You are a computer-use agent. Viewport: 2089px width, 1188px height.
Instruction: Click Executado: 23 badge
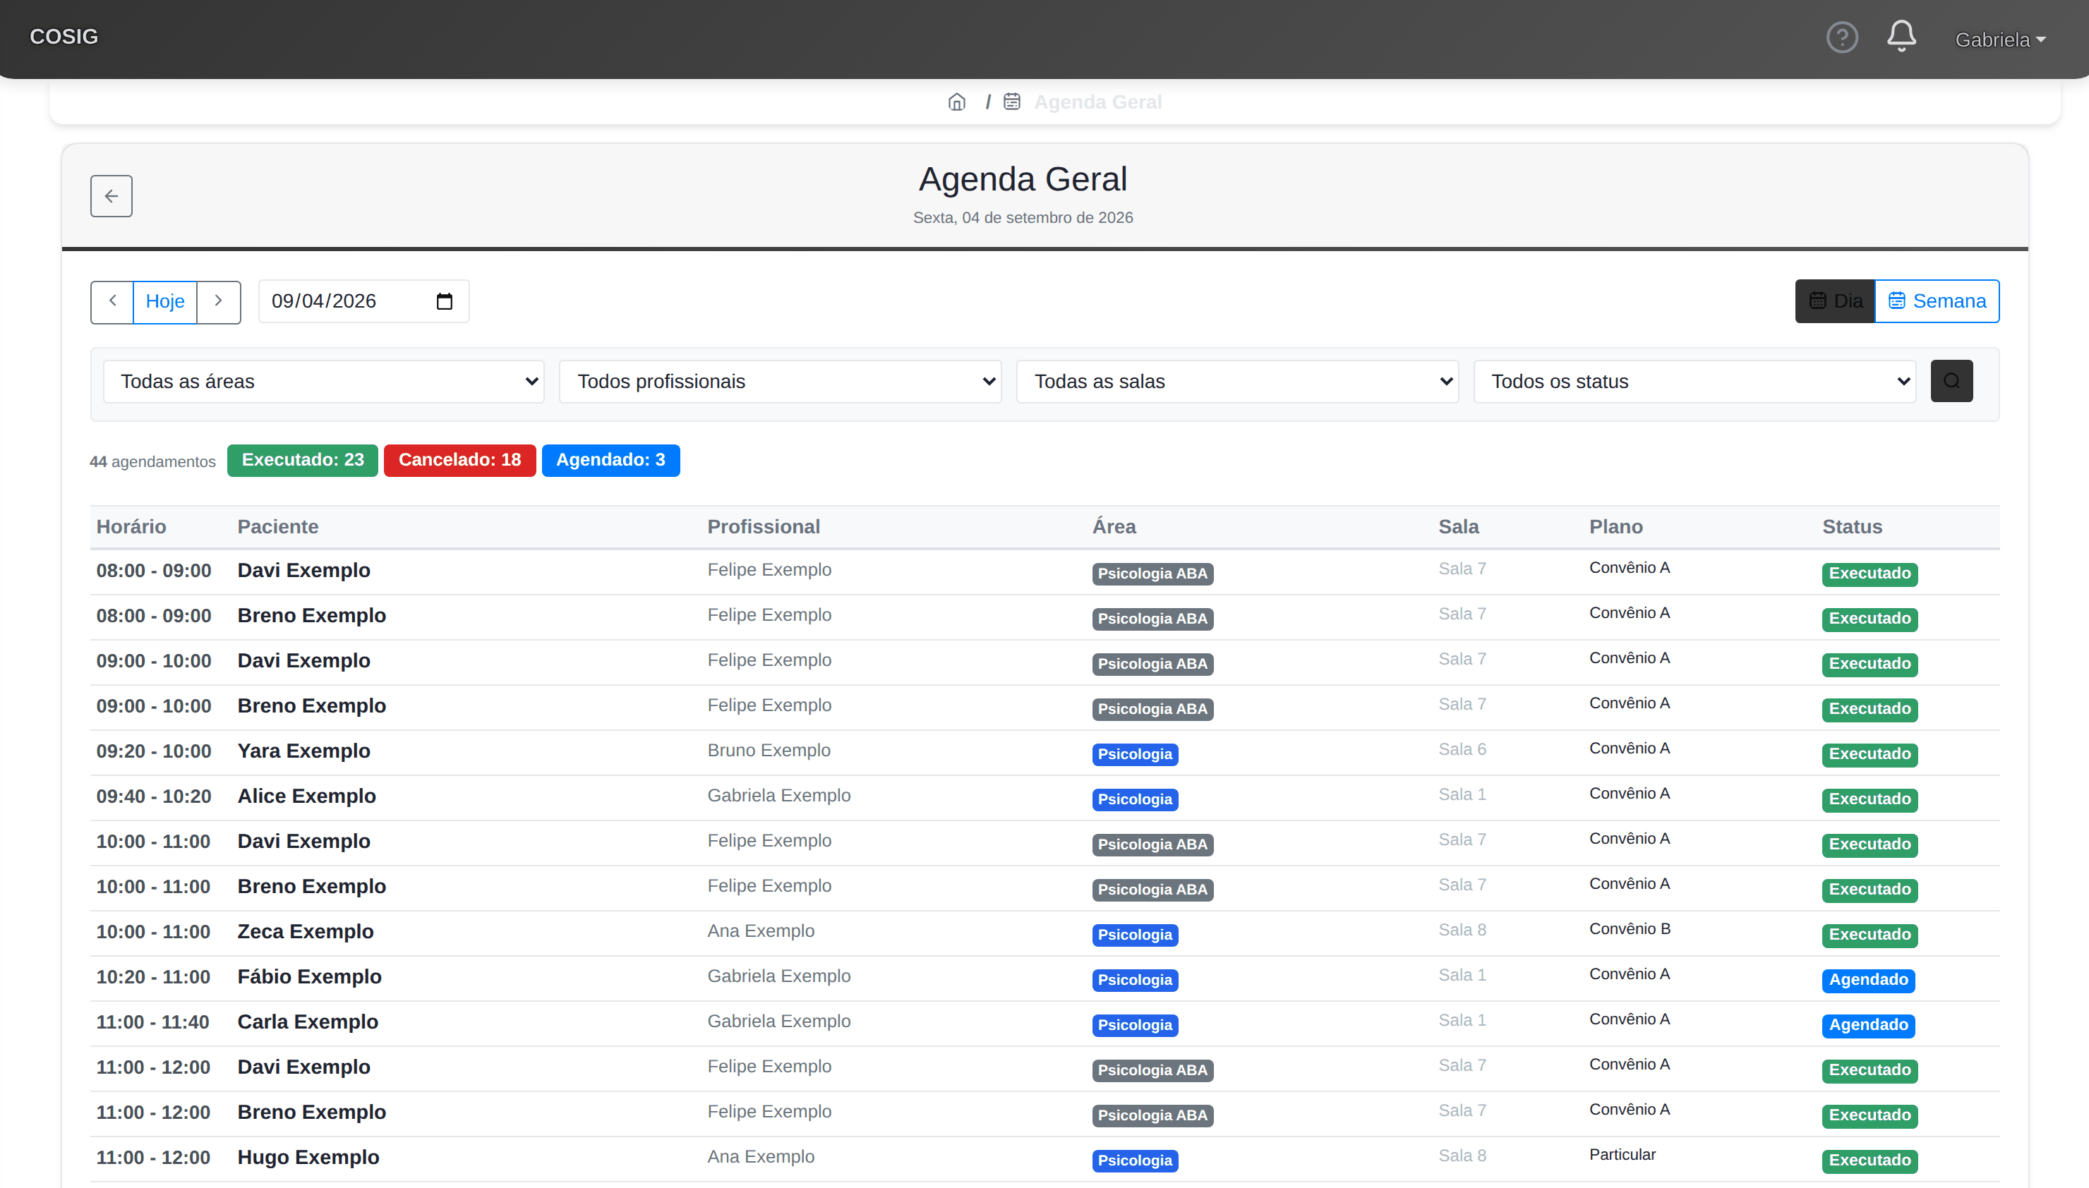pos(303,460)
